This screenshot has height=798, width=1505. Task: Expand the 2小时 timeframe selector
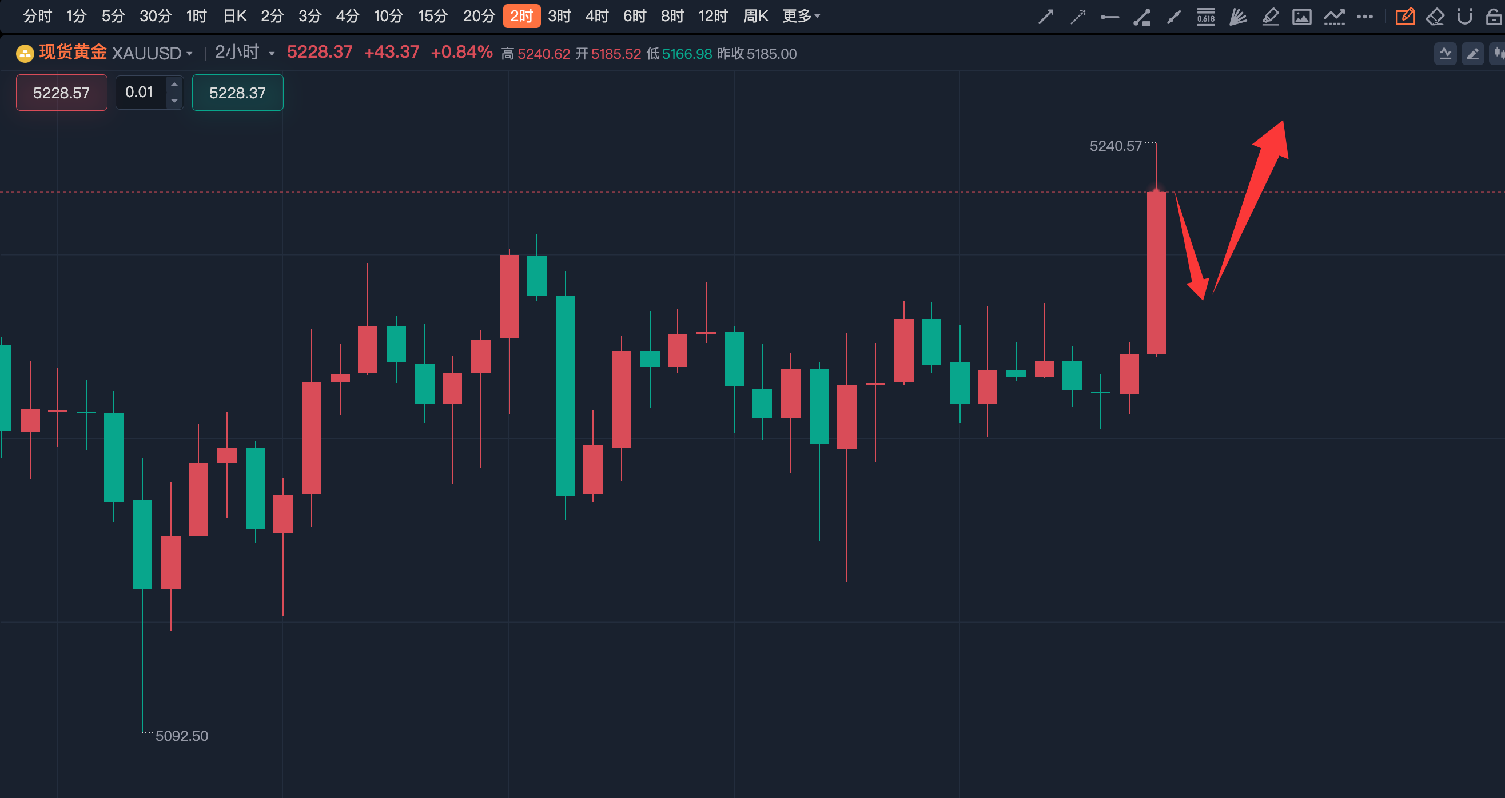[271, 53]
